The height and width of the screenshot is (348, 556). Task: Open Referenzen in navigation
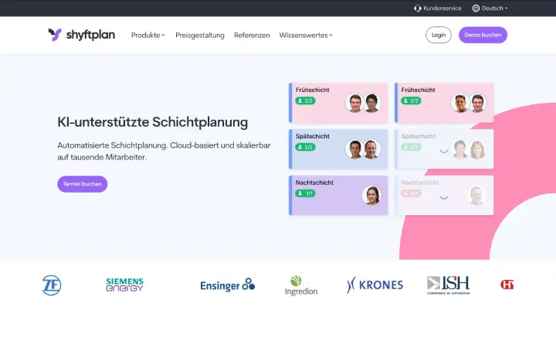[252, 35]
